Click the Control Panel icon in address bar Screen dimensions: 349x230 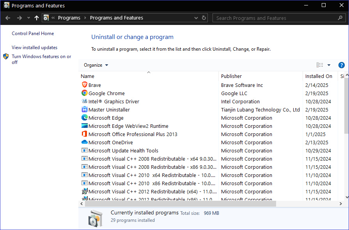pyautogui.click(x=46, y=18)
